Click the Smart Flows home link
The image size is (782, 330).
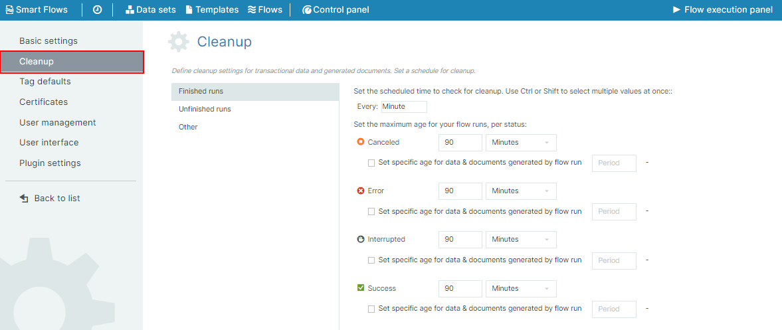pyautogui.click(x=37, y=9)
